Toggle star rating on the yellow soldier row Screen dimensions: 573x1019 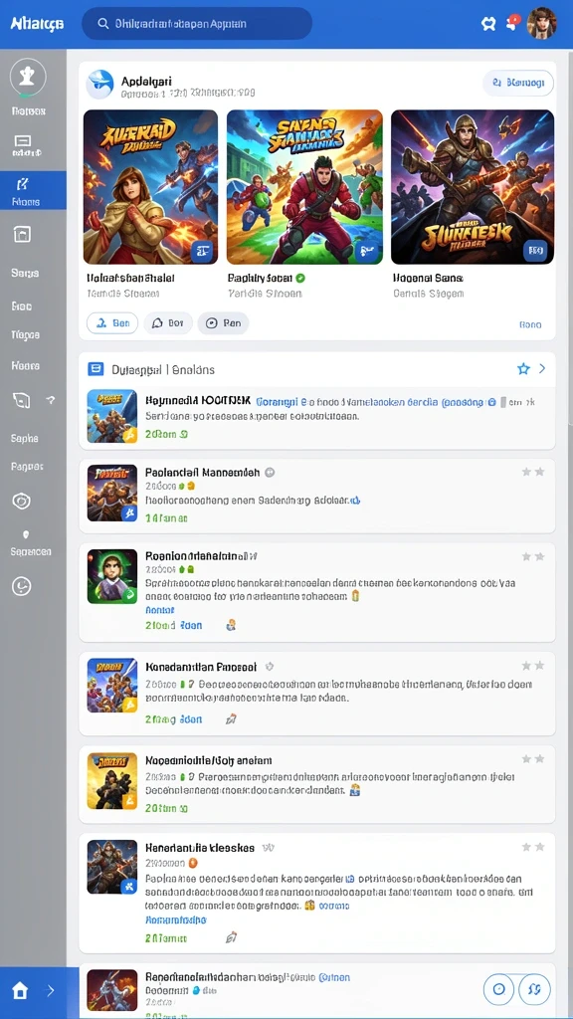point(533,759)
